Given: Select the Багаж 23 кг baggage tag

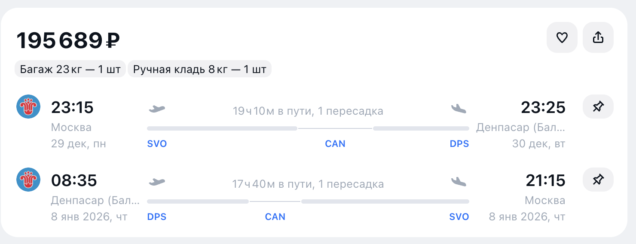Looking at the screenshot, I should pos(70,69).
